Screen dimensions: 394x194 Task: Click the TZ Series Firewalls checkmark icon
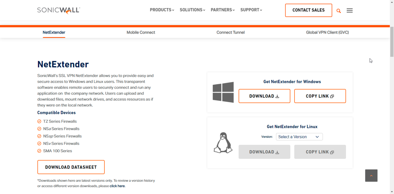[39, 121]
